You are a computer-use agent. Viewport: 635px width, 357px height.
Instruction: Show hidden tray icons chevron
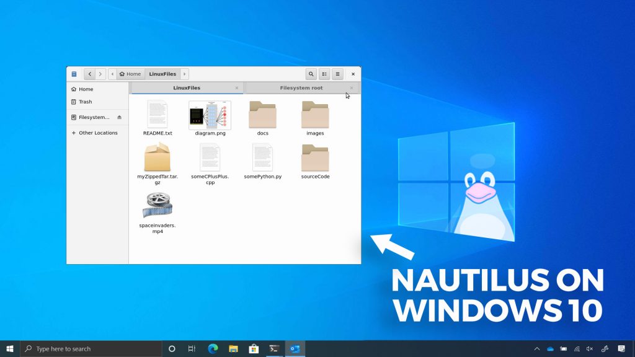tap(537, 348)
